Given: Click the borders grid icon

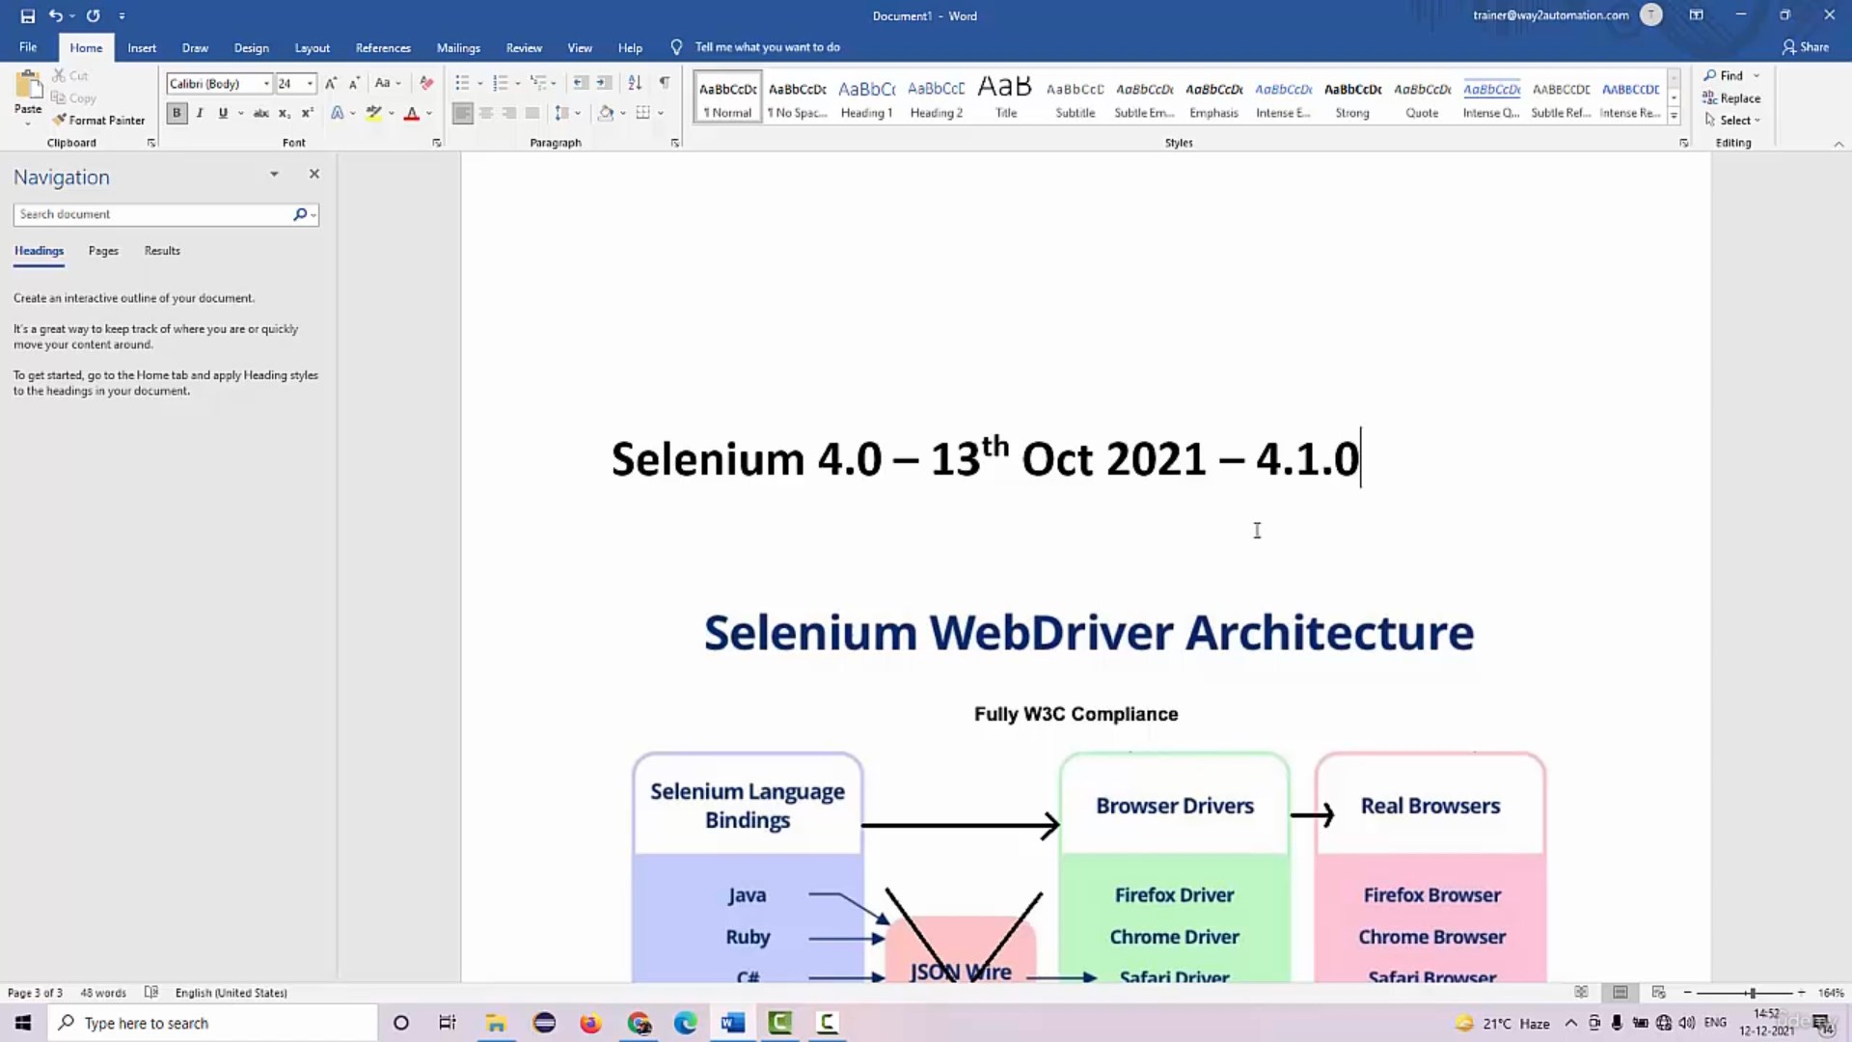Looking at the screenshot, I should [643, 113].
